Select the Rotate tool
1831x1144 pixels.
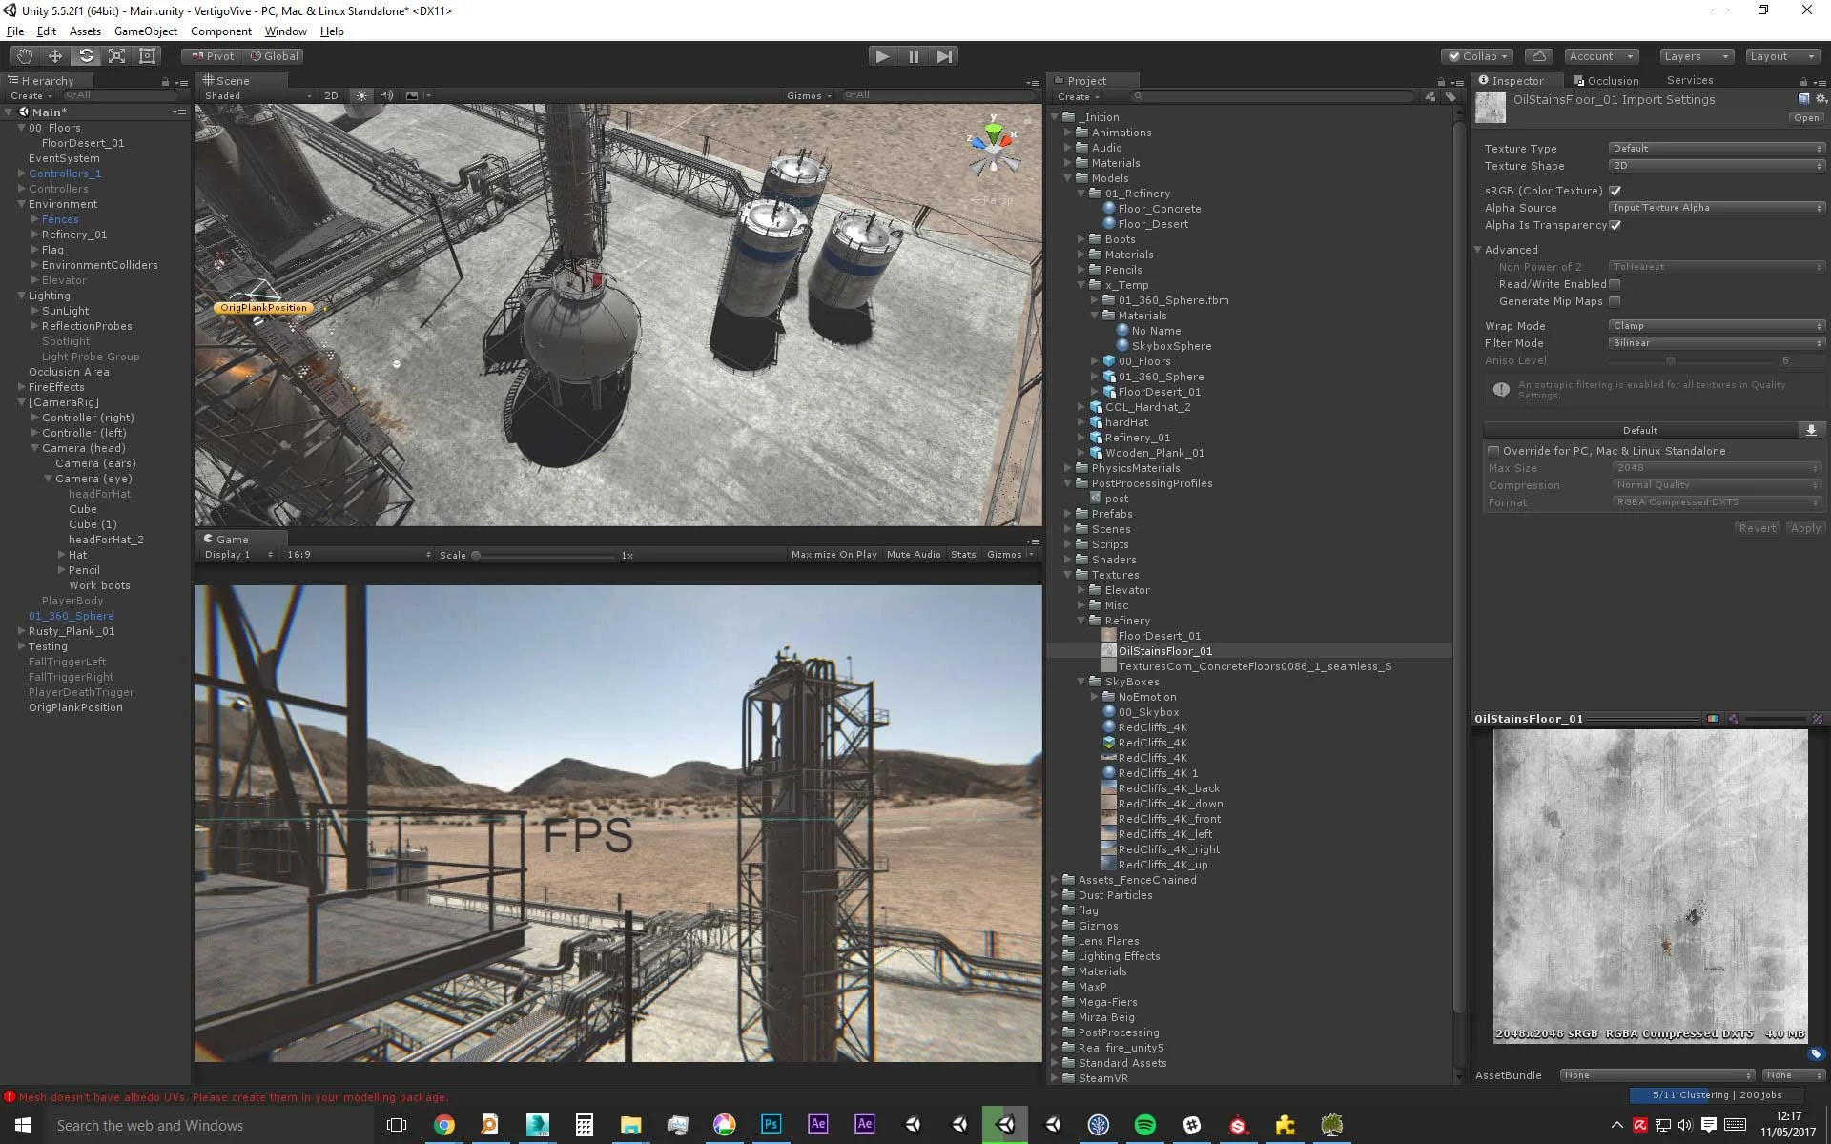86,56
